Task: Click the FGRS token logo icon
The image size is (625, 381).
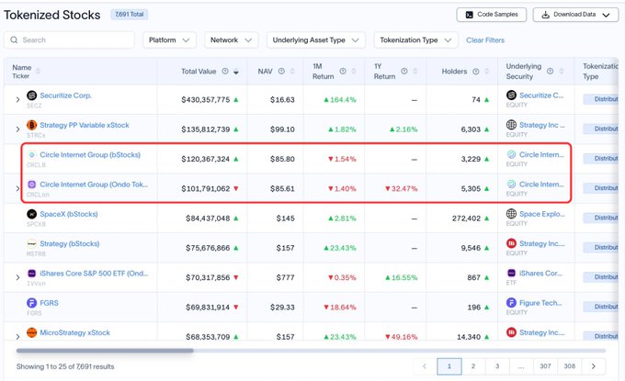Action: pyautogui.click(x=31, y=303)
